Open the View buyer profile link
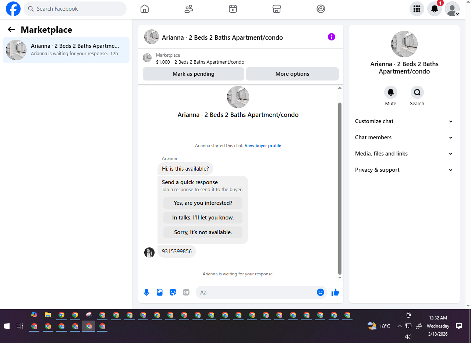 pyautogui.click(x=263, y=146)
